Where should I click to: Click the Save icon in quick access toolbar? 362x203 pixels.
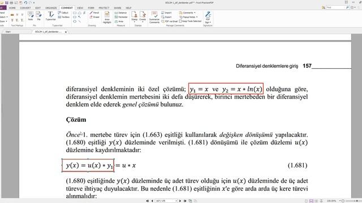(7, 3)
